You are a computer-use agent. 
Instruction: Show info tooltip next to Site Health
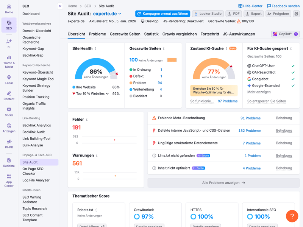(x=95, y=49)
